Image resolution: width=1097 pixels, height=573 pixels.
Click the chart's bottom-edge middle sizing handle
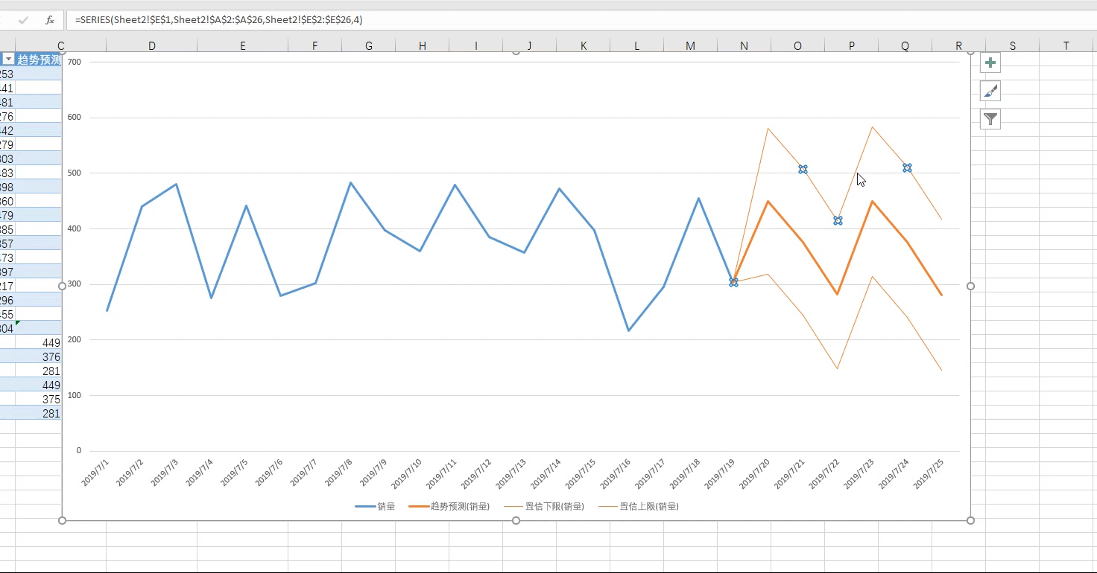(516, 520)
